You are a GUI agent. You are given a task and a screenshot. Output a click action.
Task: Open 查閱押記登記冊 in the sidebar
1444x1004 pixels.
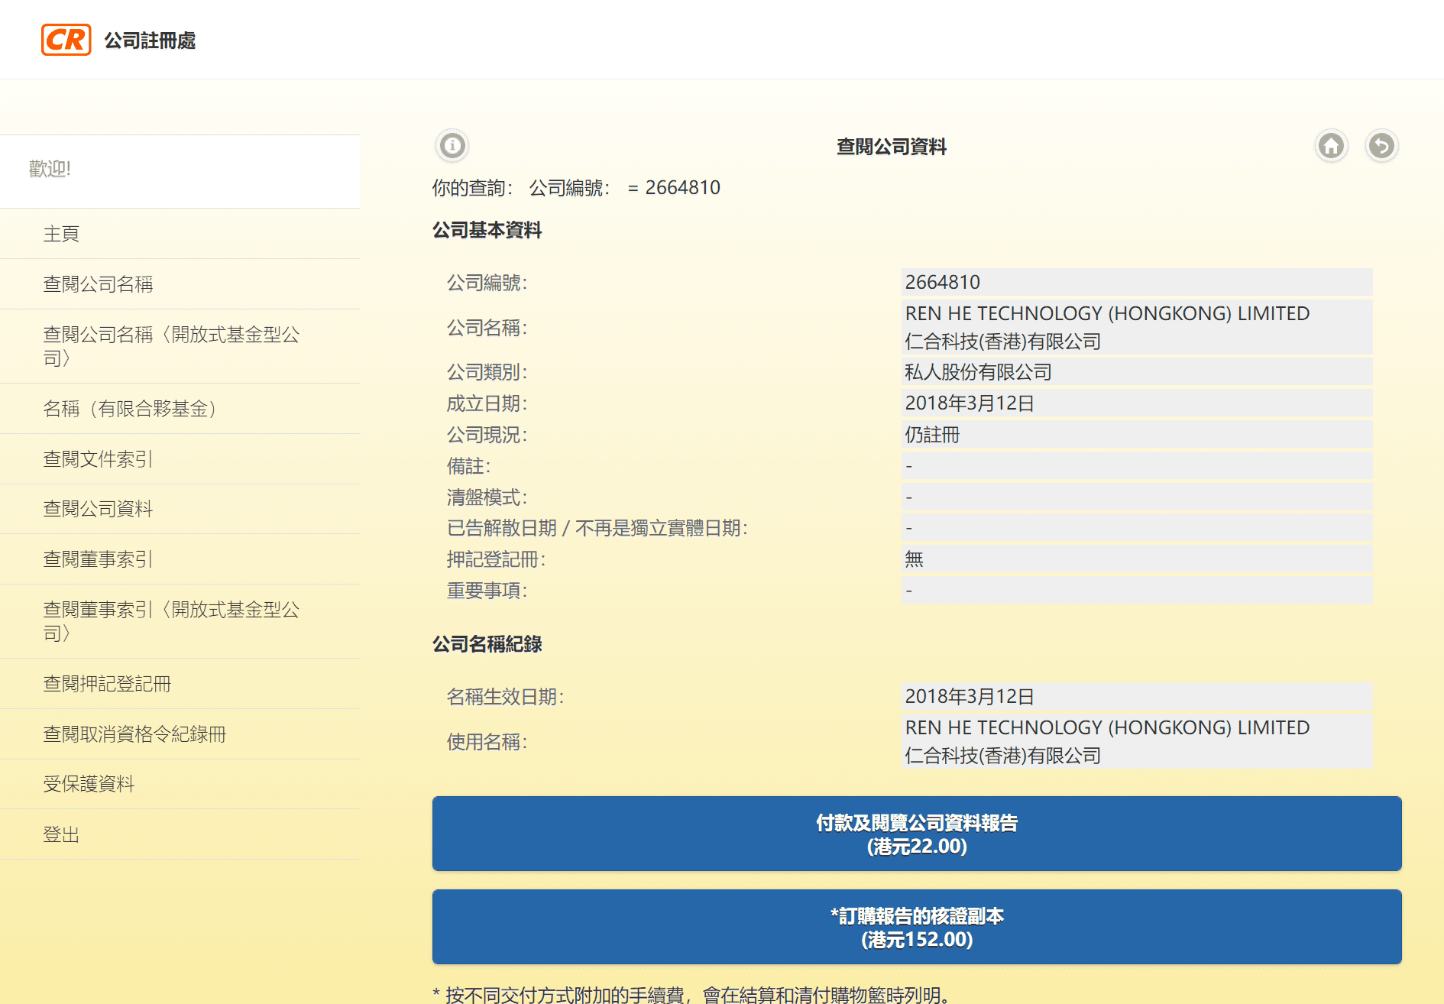tap(180, 684)
